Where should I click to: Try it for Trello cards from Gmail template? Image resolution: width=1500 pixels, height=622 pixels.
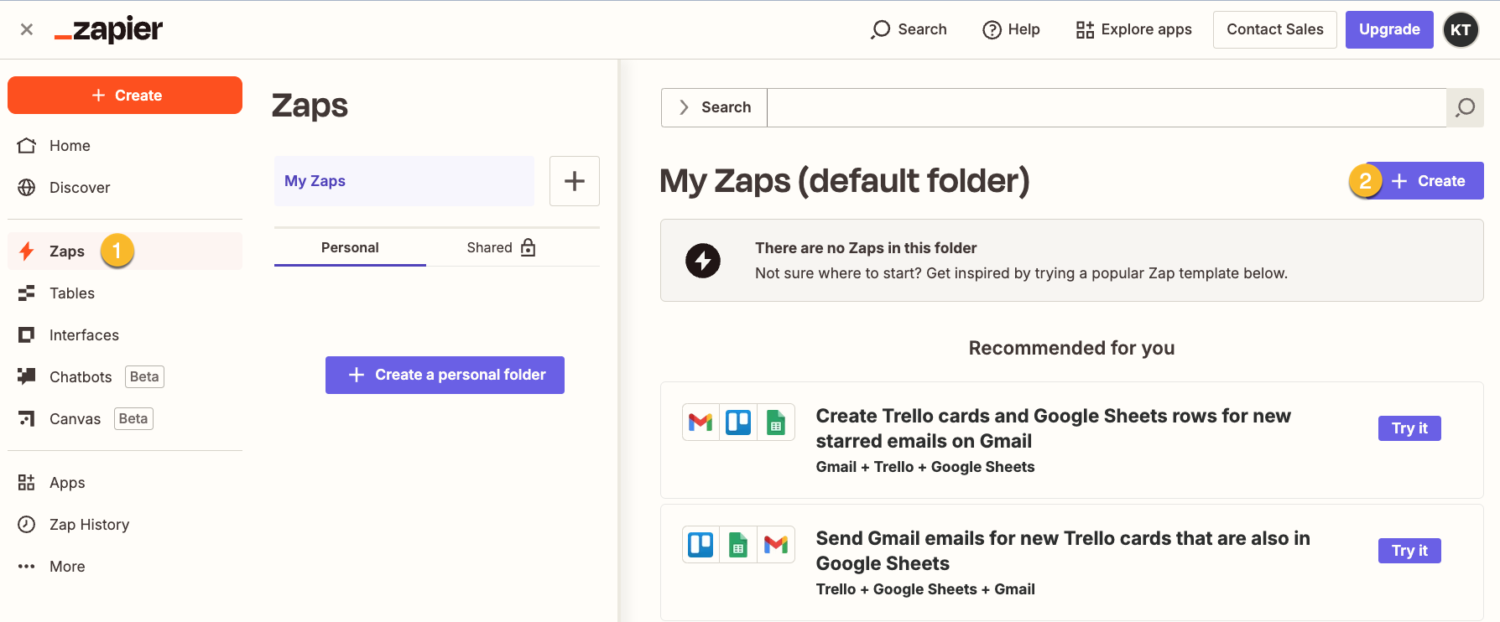(1409, 428)
